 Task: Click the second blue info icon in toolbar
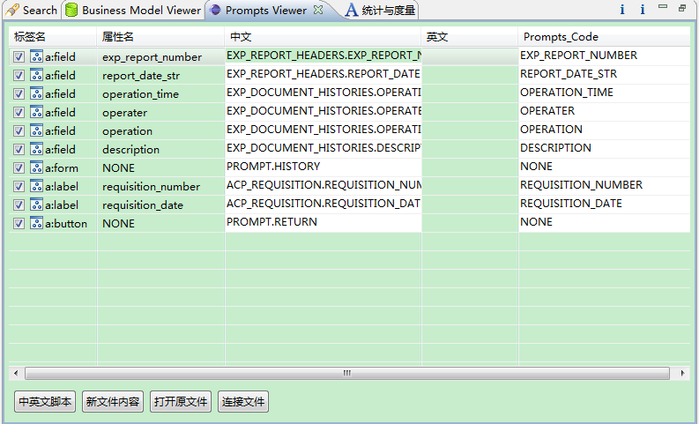tap(643, 10)
